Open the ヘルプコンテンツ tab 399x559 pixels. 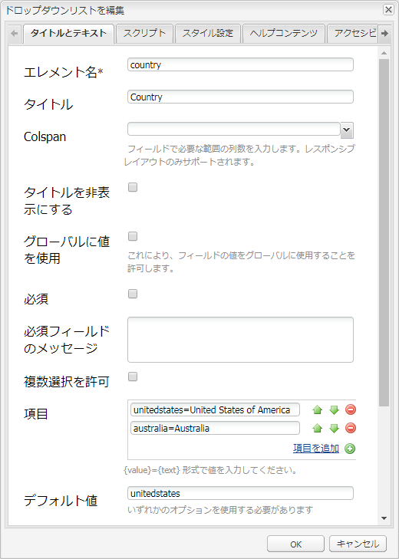(284, 34)
